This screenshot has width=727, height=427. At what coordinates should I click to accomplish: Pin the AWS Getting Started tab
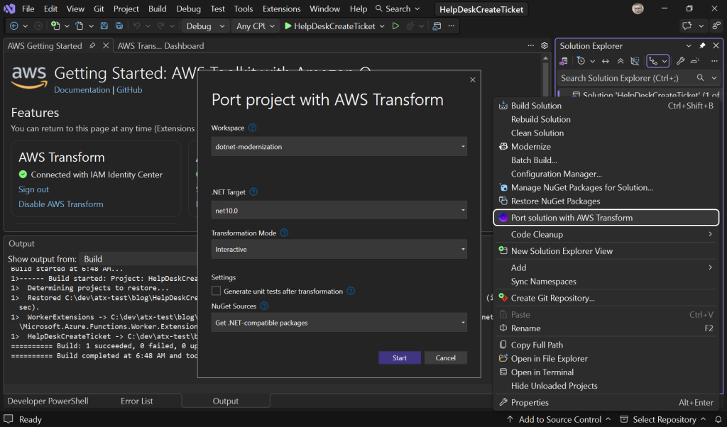click(92, 45)
